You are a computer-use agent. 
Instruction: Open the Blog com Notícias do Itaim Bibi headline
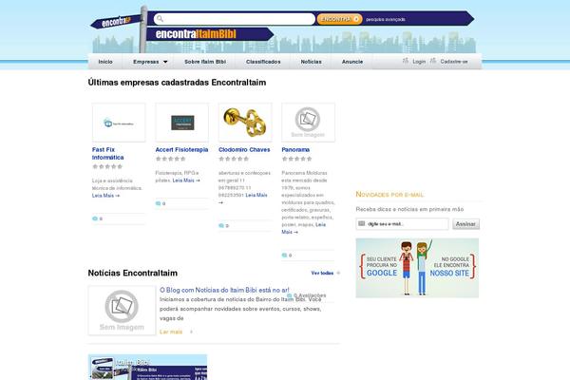(224, 290)
